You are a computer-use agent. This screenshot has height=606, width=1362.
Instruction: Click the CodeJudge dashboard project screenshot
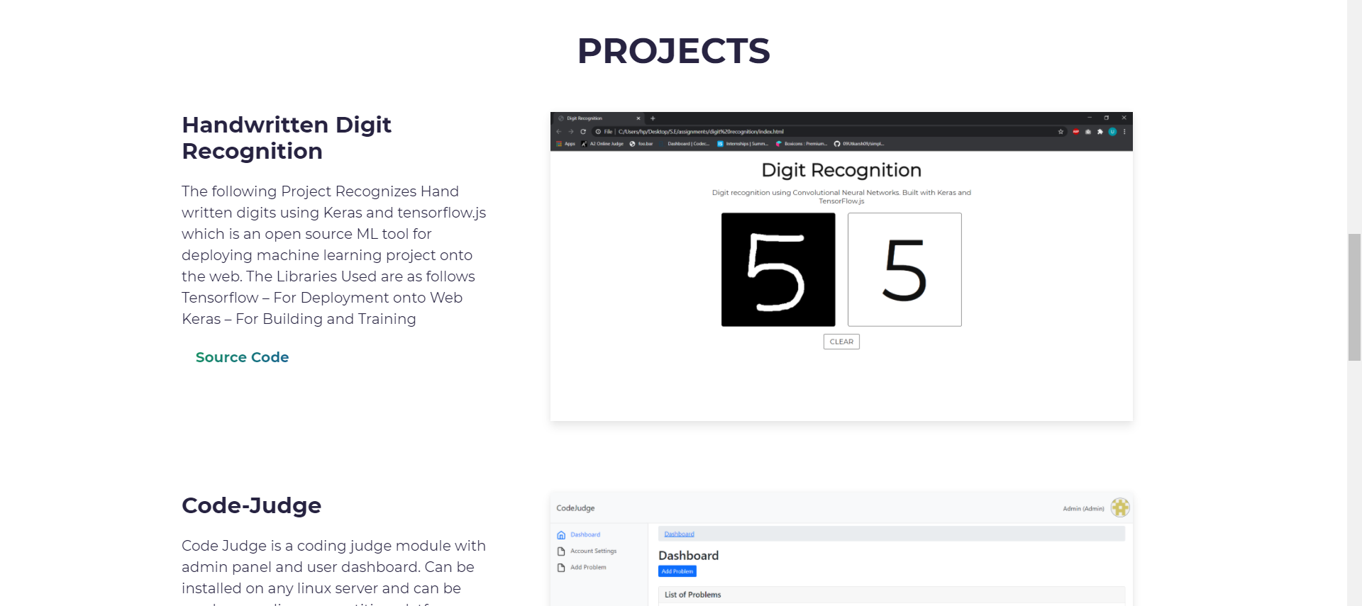841,549
